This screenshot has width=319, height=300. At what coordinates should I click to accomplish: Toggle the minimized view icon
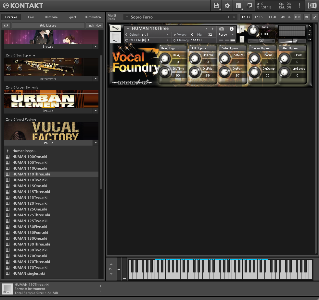tap(249, 6)
